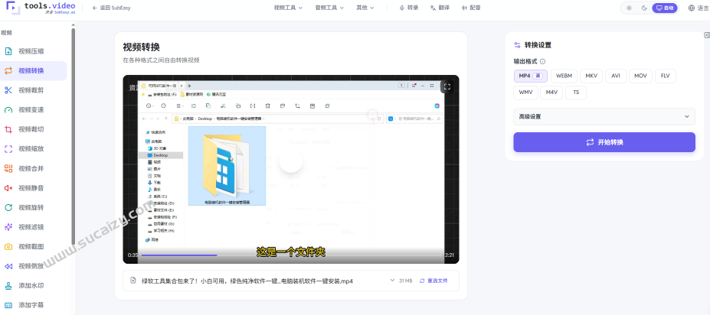710x315 pixels.
Task: Choose TS as output format
Action: [576, 93]
